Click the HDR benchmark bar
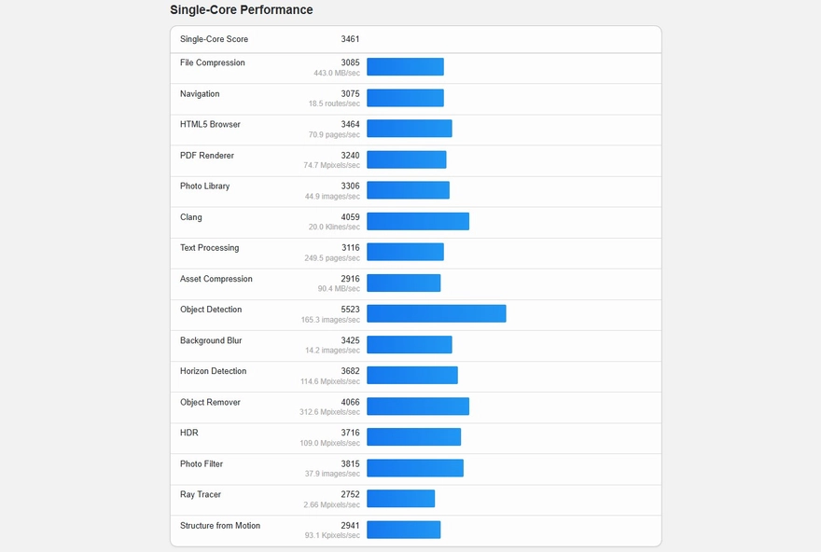Image resolution: width=821 pixels, height=552 pixels. pyautogui.click(x=413, y=436)
